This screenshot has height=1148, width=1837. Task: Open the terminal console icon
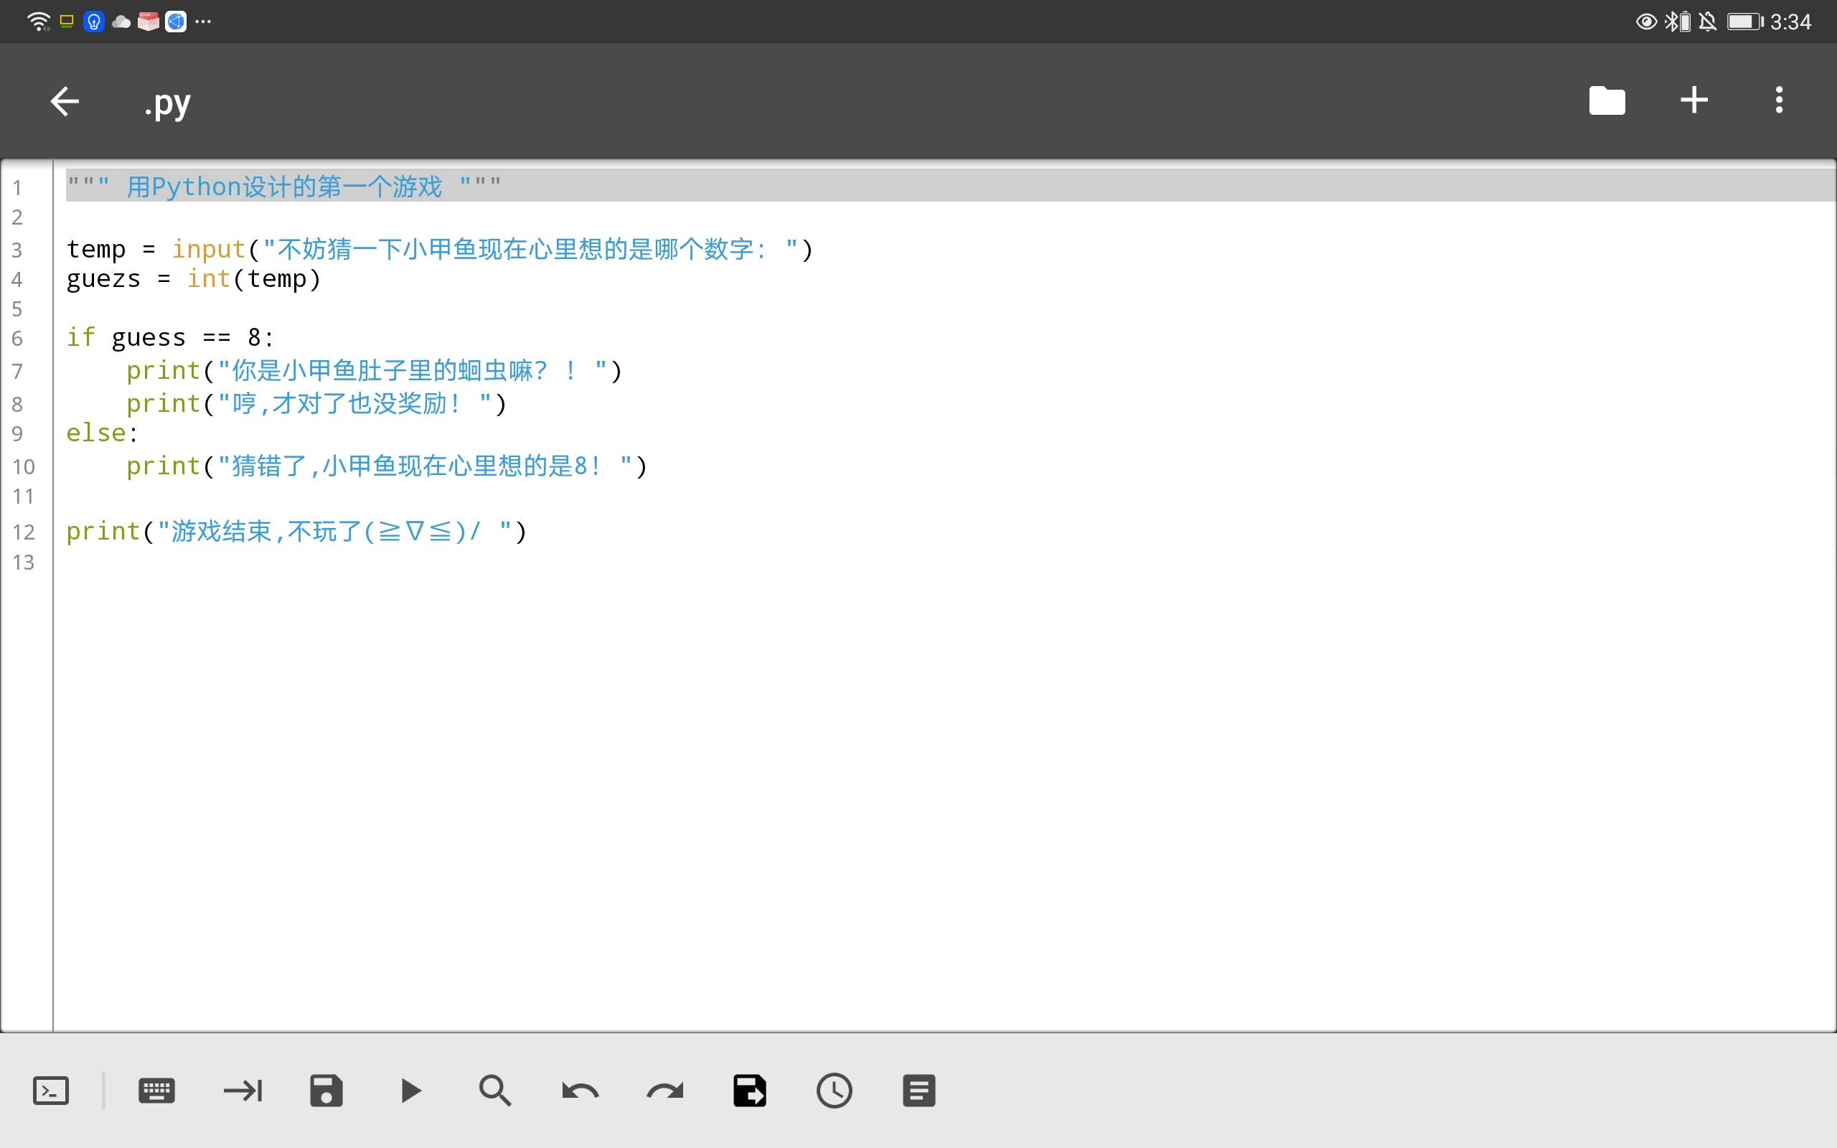pyautogui.click(x=51, y=1091)
